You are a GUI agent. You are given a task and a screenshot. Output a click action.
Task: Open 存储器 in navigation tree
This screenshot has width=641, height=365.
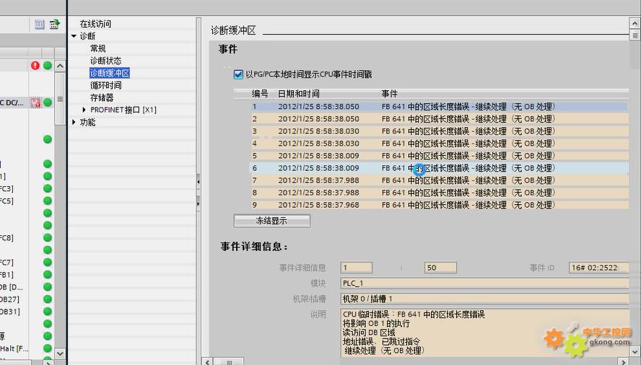coord(102,97)
